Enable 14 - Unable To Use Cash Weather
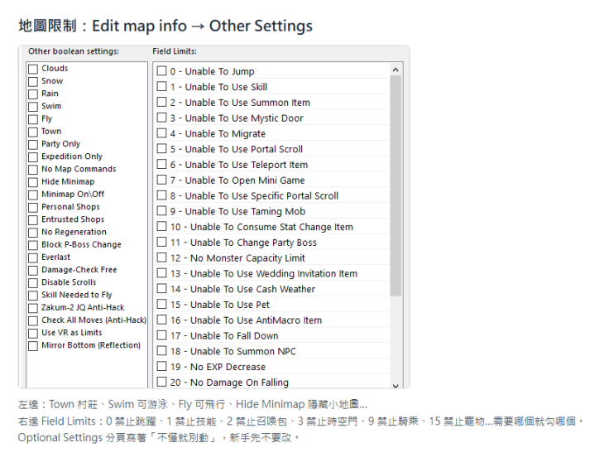The width and height of the screenshot is (604, 462). [x=162, y=289]
